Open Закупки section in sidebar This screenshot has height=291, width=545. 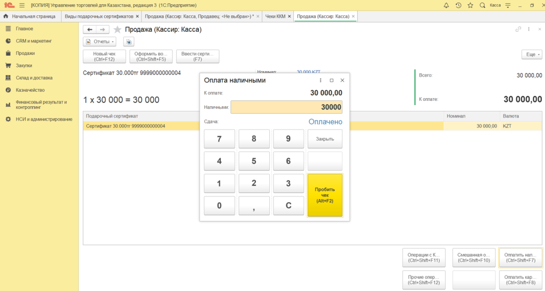point(24,65)
